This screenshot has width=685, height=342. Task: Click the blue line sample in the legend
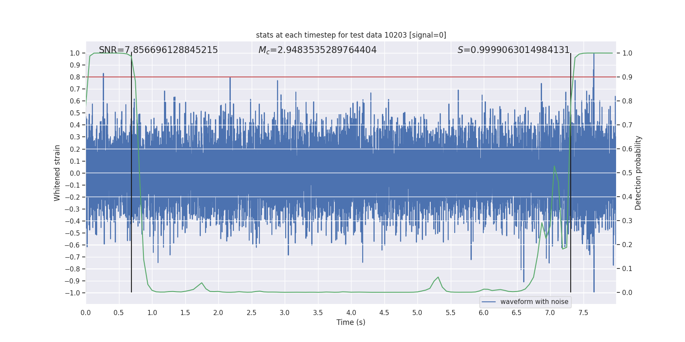point(488,302)
